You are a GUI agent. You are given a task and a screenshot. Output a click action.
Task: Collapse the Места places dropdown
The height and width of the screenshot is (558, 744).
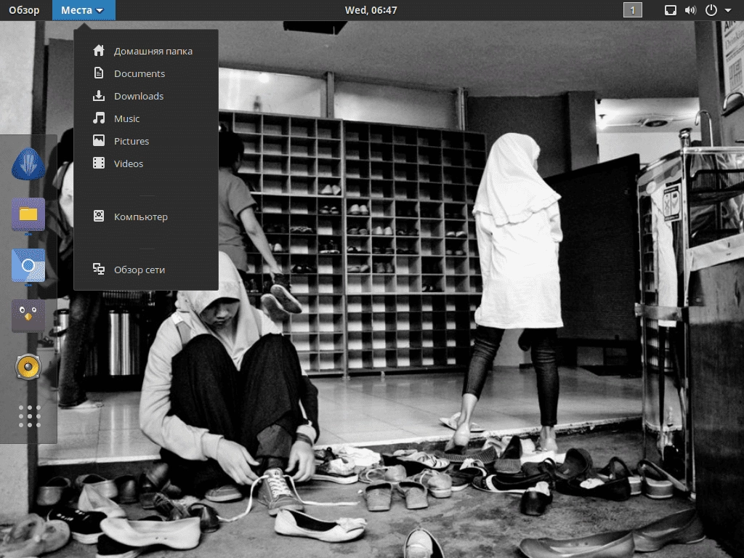click(x=84, y=10)
